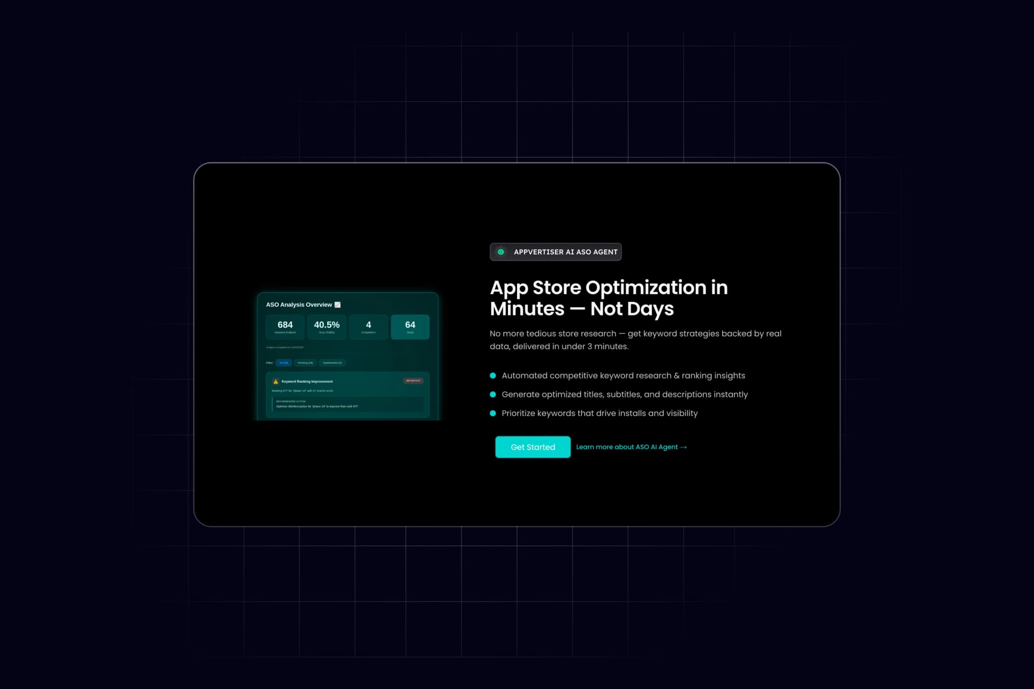Click the 40.5% Avg Visibility stat card
This screenshot has width=1034, height=689.
pos(327,327)
